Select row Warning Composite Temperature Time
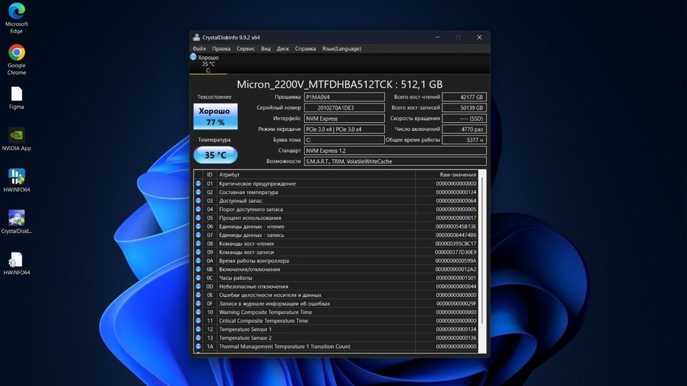 [x=336, y=312]
